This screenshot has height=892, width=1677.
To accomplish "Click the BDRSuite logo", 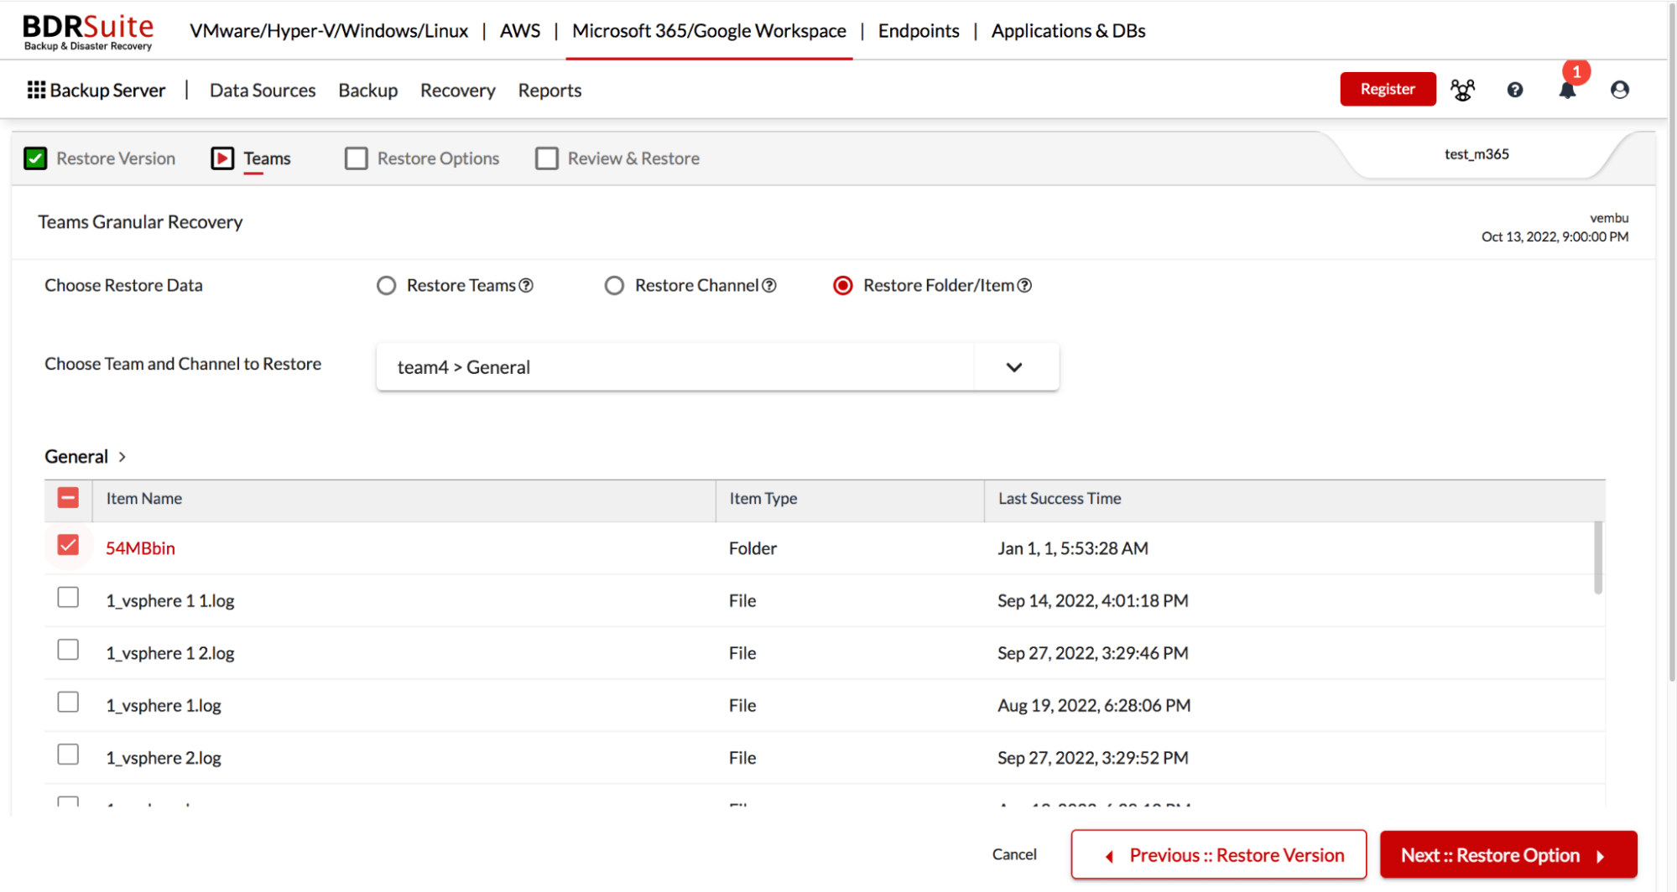I will pyautogui.click(x=88, y=31).
